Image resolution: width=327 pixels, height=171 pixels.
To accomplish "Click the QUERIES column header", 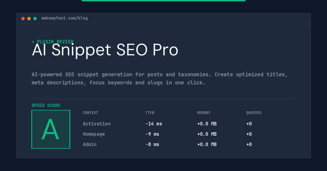I will [254, 113].
